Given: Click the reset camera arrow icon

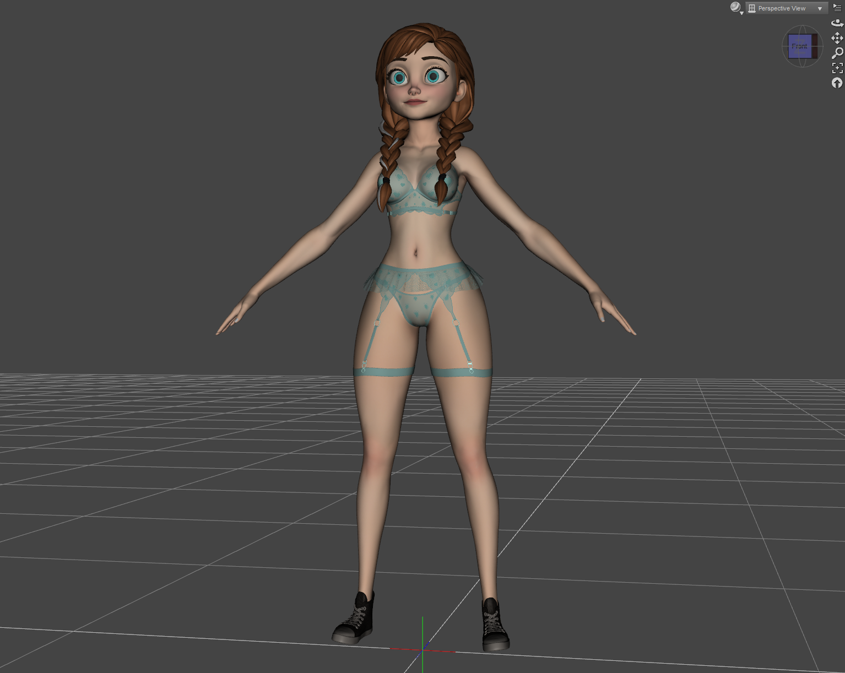Looking at the screenshot, I should pos(837,83).
